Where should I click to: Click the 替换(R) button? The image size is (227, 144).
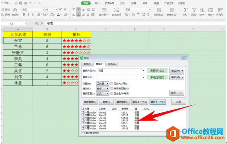[106, 102]
